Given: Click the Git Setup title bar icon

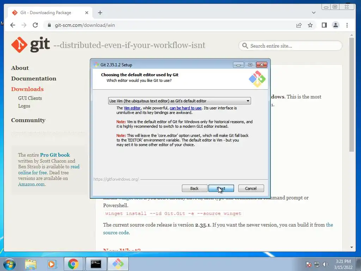Looking at the screenshot, I should [96, 65].
